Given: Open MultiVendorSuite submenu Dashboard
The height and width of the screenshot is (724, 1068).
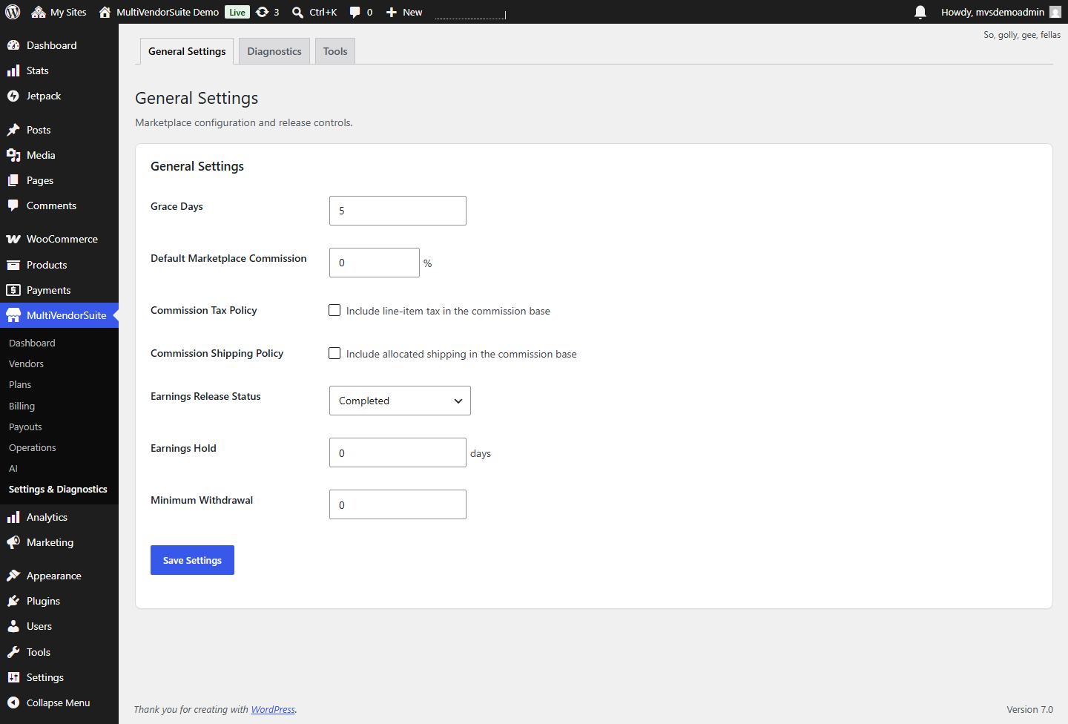Looking at the screenshot, I should tap(32, 343).
